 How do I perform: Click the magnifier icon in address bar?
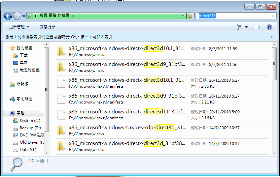(x=30, y=16)
